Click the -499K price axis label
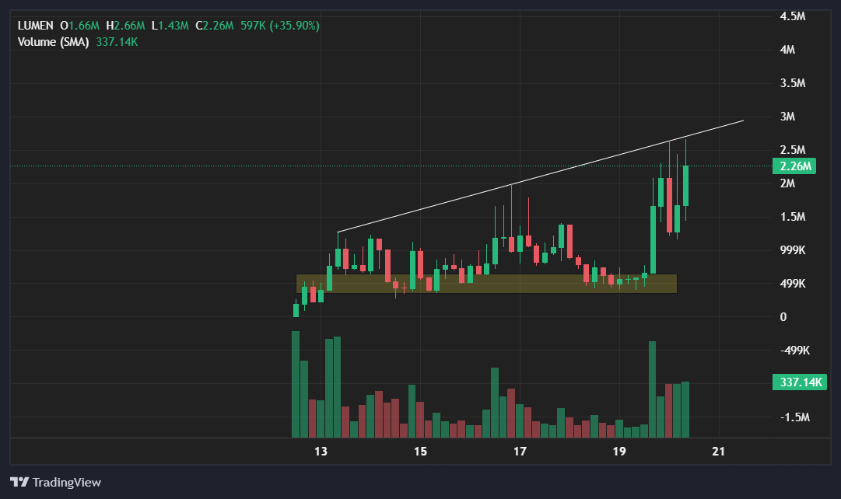The image size is (841, 499). click(794, 351)
